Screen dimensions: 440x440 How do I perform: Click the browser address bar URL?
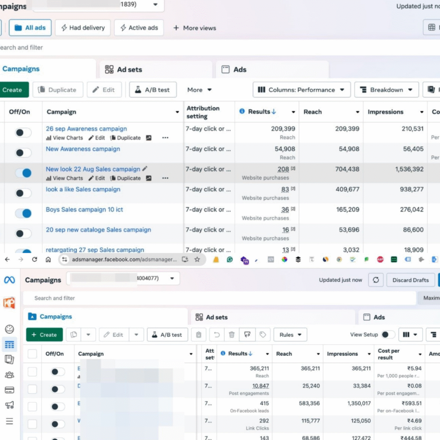124,259
